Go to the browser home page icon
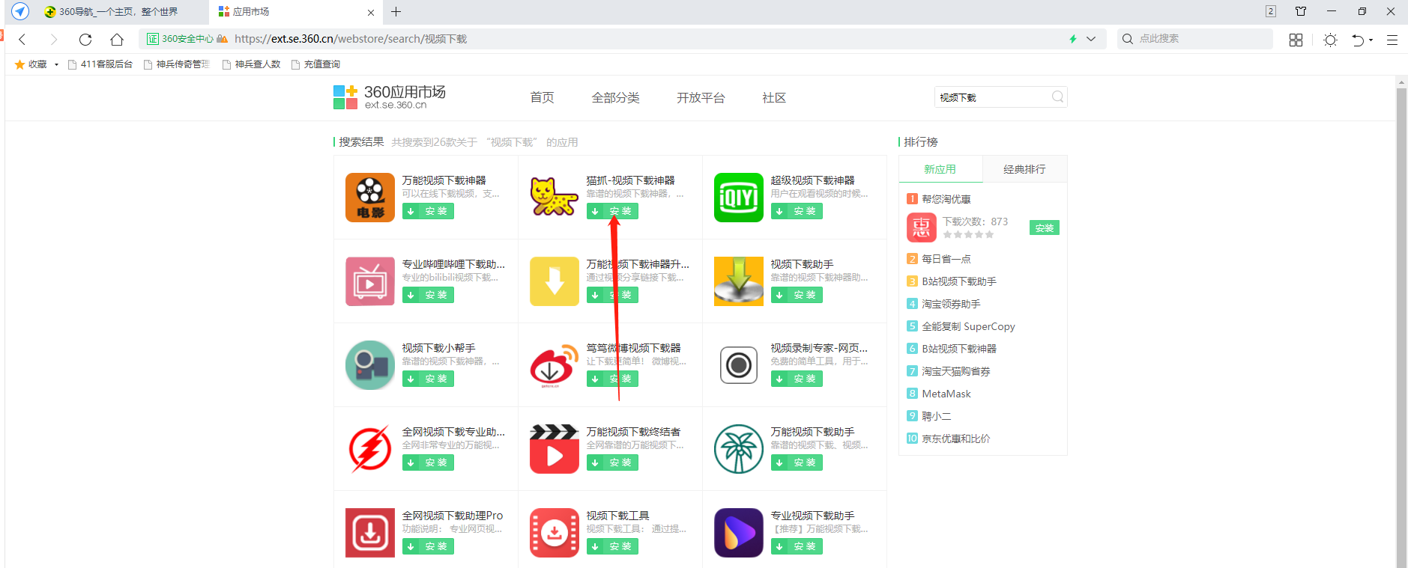This screenshot has width=1408, height=568. click(117, 40)
